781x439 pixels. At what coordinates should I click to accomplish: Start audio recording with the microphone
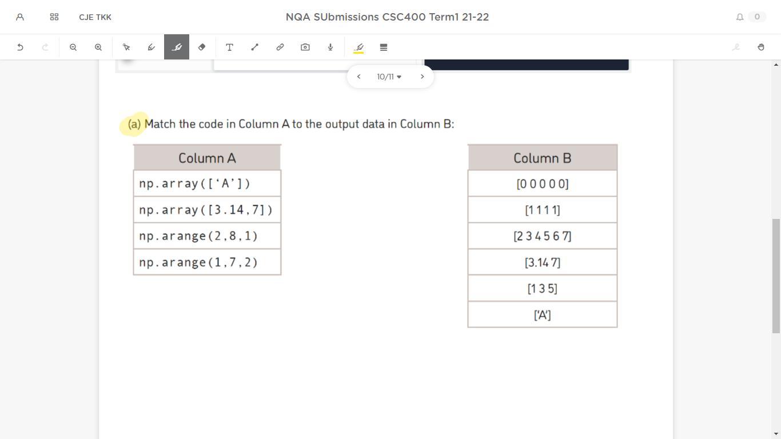pyautogui.click(x=330, y=47)
